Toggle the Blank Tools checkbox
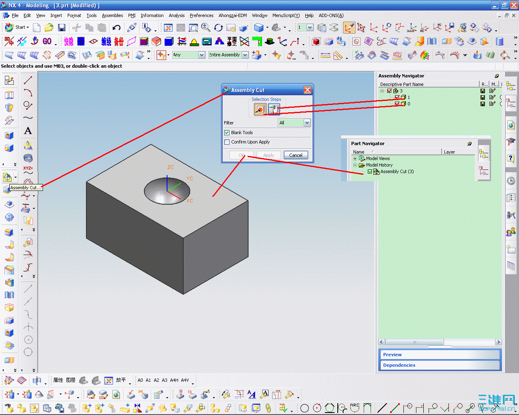The image size is (519, 415). (227, 133)
